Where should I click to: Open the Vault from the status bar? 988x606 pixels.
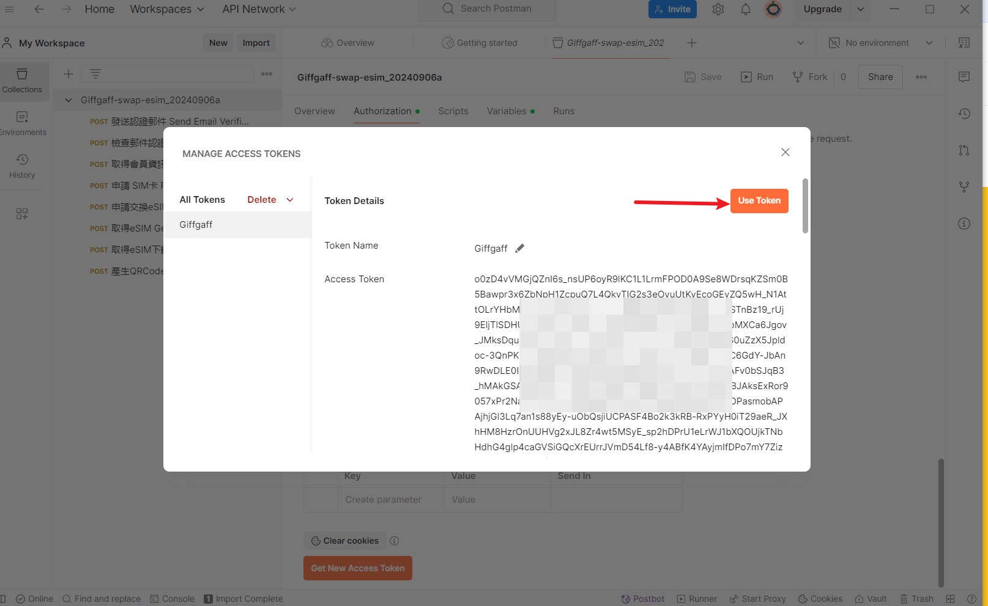pos(871,599)
